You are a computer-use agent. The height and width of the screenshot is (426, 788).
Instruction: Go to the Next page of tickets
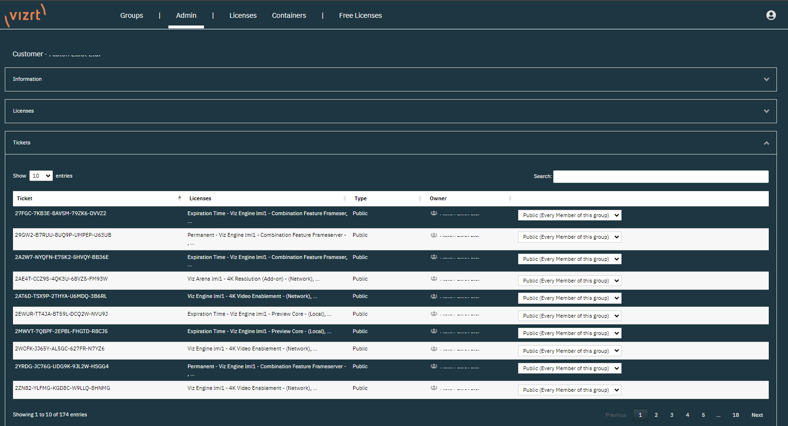(757, 415)
